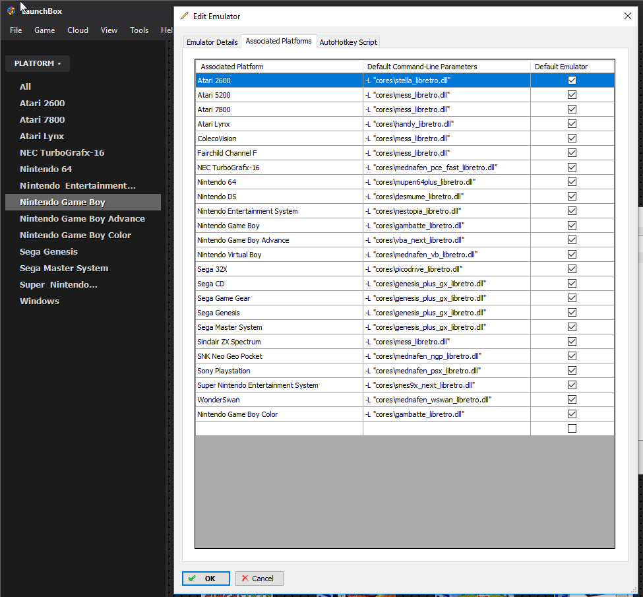The height and width of the screenshot is (597, 643).
Task: Select the Sega CD platform cell
Action: click(x=279, y=284)
